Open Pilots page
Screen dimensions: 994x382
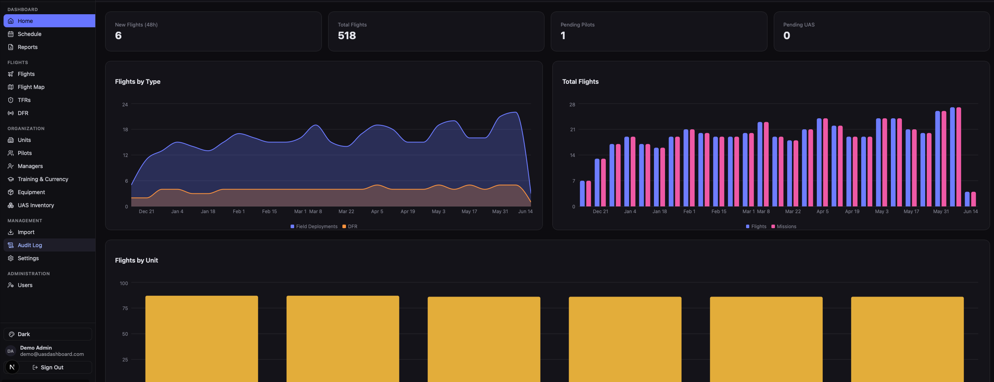point(49,153)
